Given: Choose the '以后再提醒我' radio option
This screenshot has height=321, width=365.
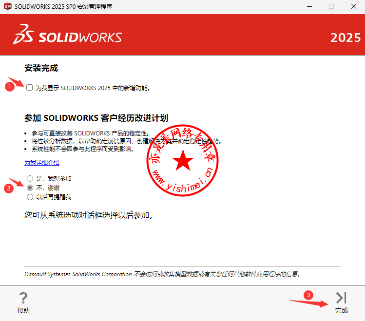Looking at the screenshot, I should point(30,197).
